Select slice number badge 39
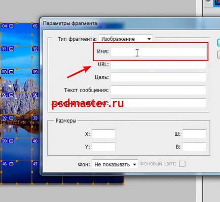 (x=5, y=141)
